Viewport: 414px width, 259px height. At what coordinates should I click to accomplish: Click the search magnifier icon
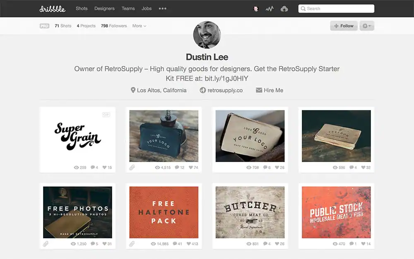tap(303, 8)
